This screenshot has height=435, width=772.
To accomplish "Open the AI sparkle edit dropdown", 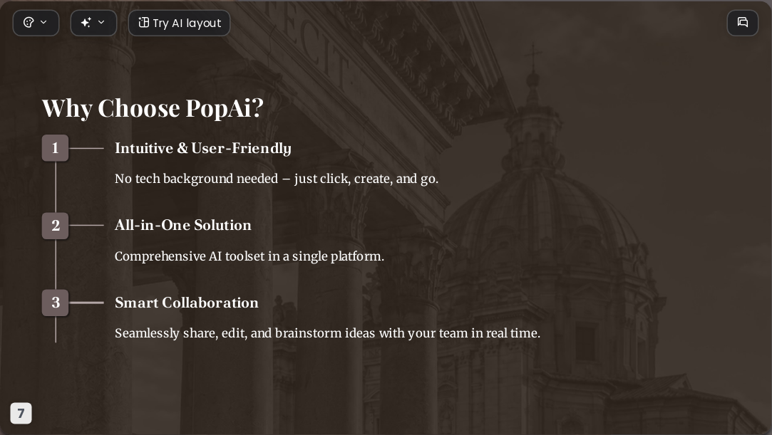I will tap(93, 23).
